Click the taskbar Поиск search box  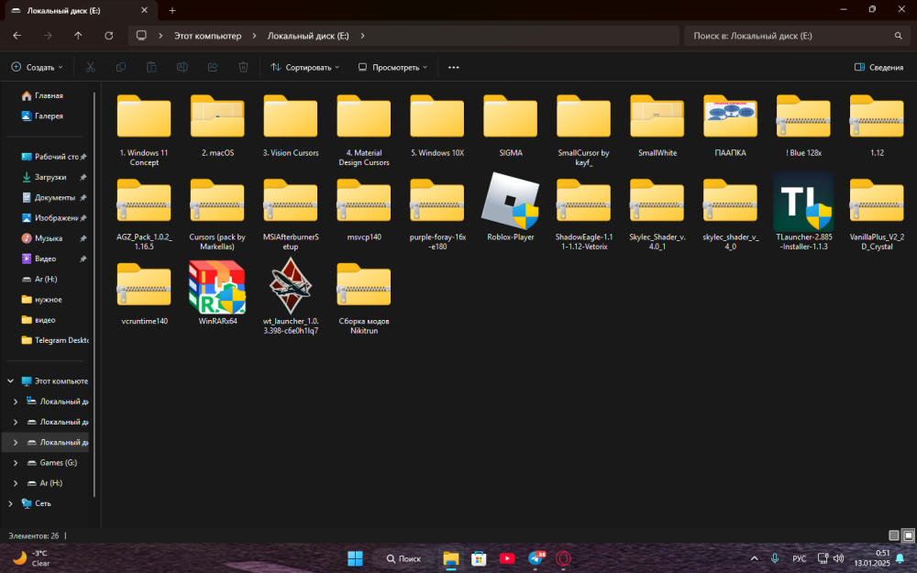click(404, 558)
